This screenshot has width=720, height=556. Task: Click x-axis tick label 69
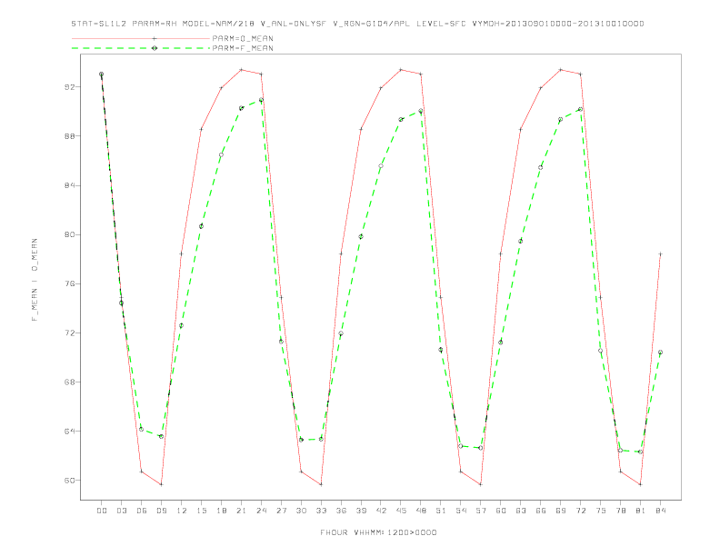[561, 511]
